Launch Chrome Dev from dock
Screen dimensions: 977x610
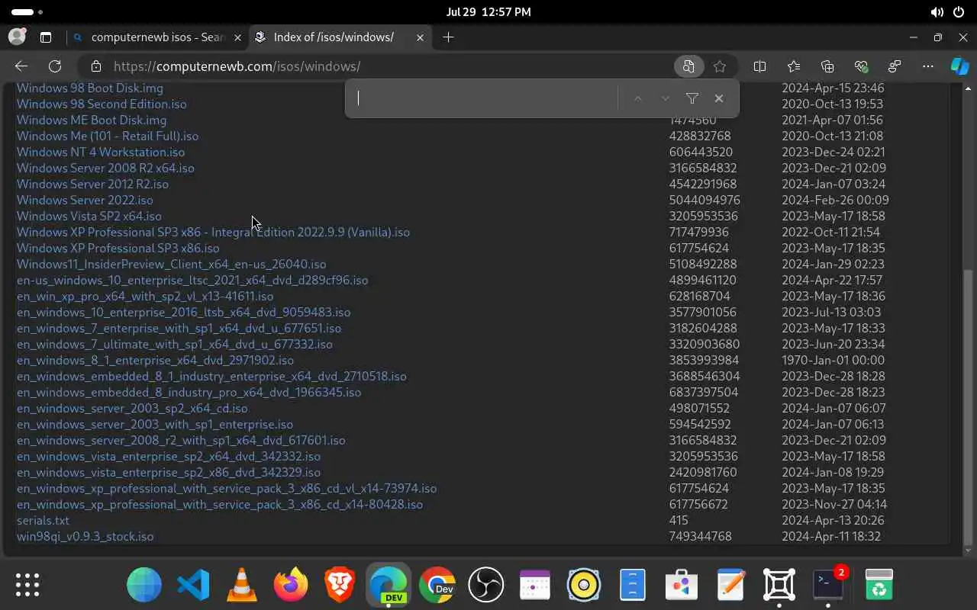(437, 585)
